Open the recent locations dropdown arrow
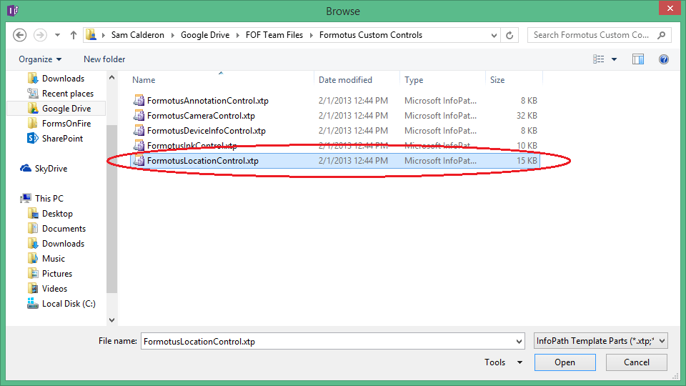The width and height of the screenshot is (686, 386). click(x=57, y=35)
